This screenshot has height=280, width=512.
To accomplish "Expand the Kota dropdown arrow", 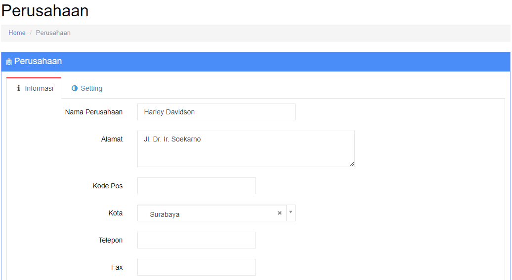I will (291, 212).
